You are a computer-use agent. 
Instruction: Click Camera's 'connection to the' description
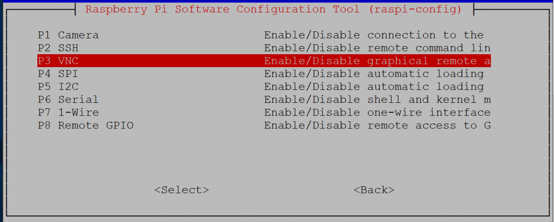pos(425,35)
